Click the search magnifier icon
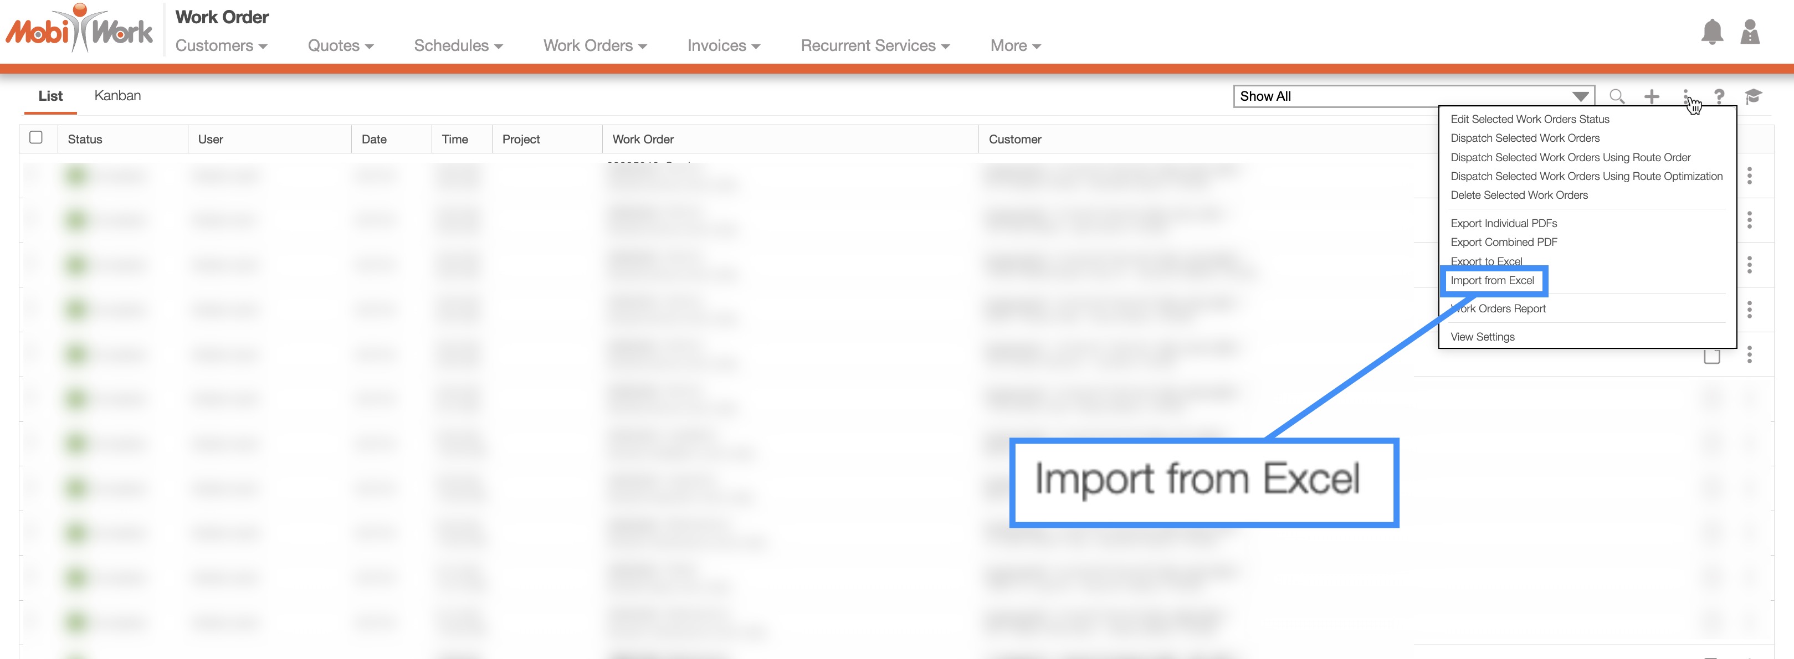1794x659 pixels. pyautogui.click(x=1616, y=97)
